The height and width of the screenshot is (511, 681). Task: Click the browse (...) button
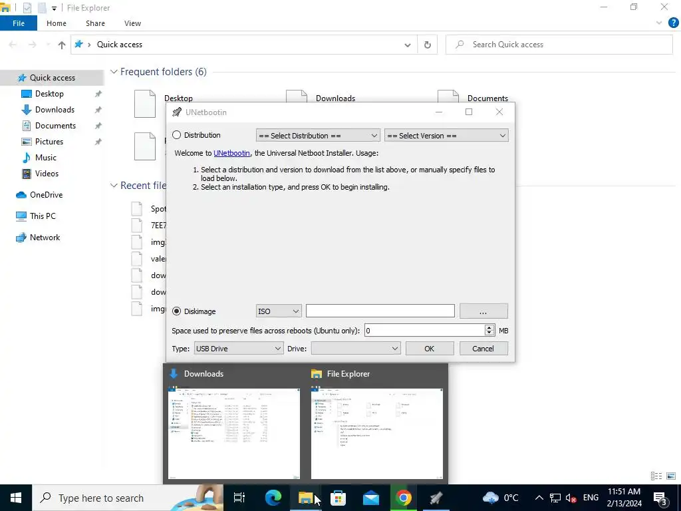[483, 311]
